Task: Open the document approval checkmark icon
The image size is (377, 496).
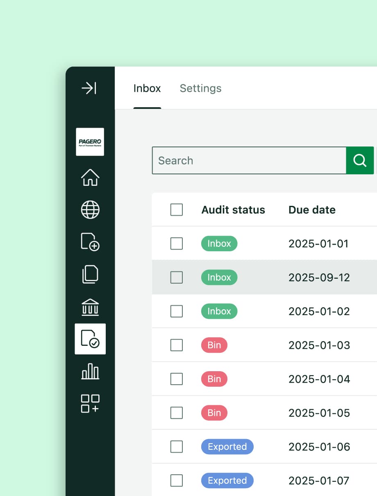Action: [x=90, y=339]
